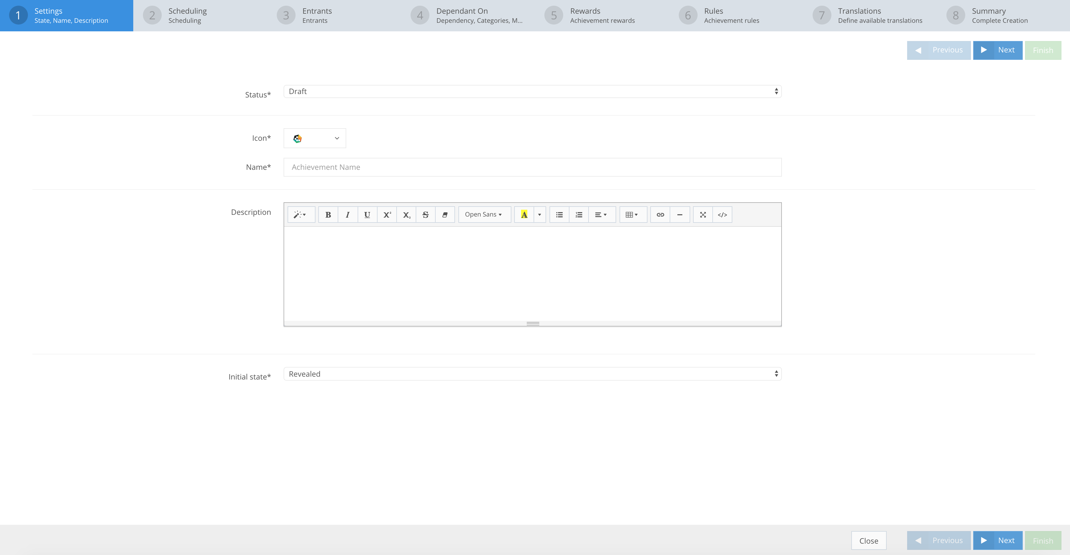Apply the yellow highlight text color

pyautogui.click(x=524, y=215)
